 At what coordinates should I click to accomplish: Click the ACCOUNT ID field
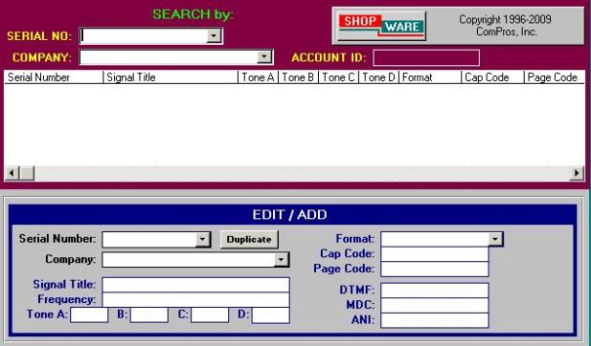tap(426, 58)
